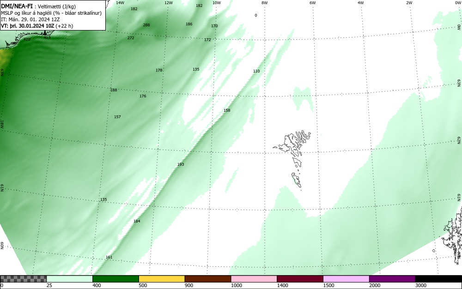The height and width of the screenshot is (289, 462).
Task: Click the "2000" legend scale label
Action: (375, 285)
